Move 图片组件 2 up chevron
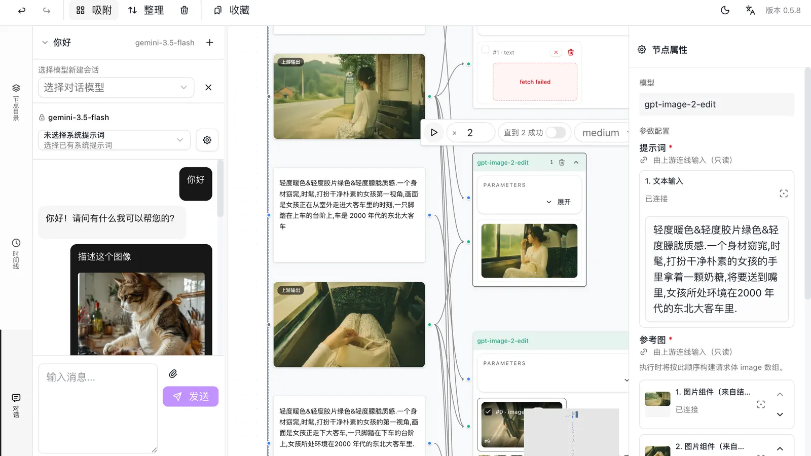 (x=780, y=448)
